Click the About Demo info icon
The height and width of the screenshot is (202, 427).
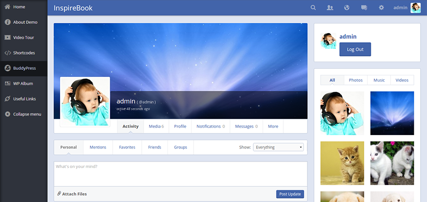click(8, 22)
